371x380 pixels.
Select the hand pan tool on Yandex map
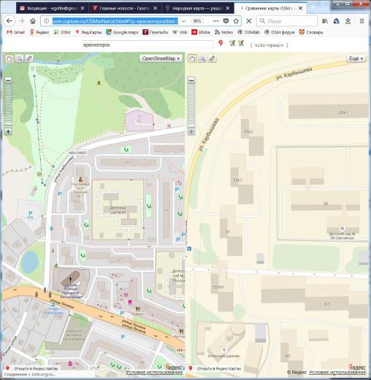pos(192,58)
